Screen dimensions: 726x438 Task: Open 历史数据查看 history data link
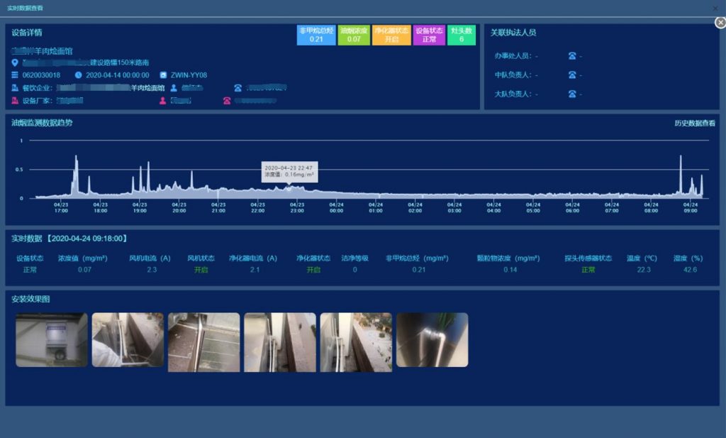(x=694, y=124)
